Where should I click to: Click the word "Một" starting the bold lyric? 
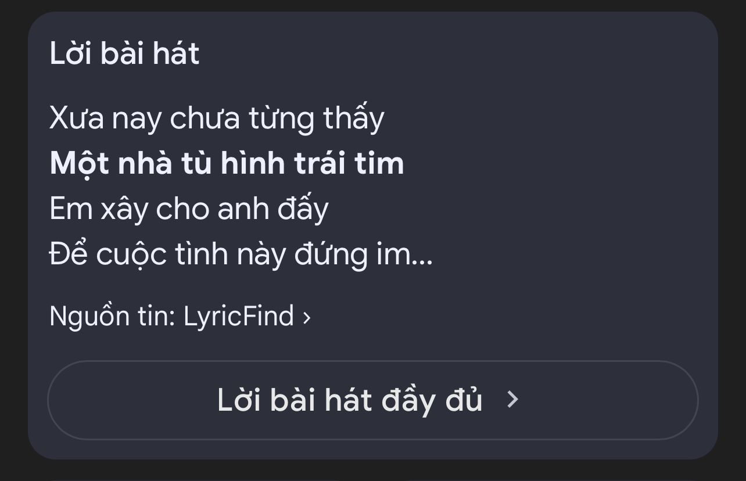(79, 163)
